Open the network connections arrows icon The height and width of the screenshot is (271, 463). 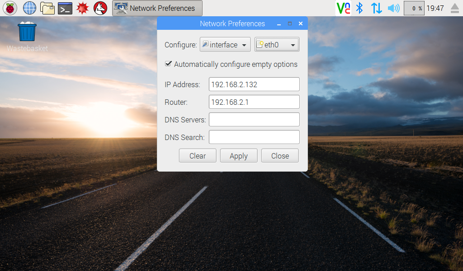(x=377, y=8)
